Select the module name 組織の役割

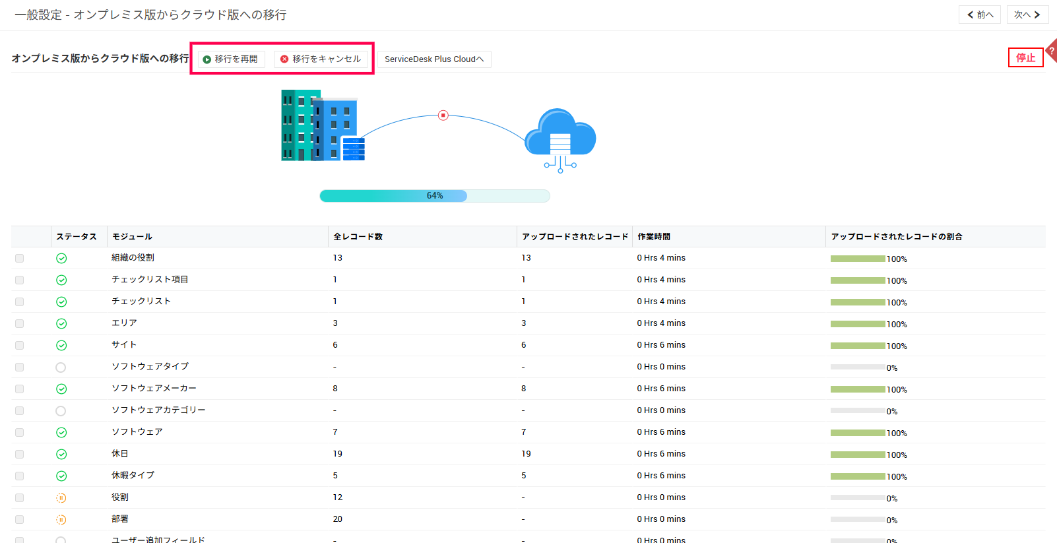[133, 258]
